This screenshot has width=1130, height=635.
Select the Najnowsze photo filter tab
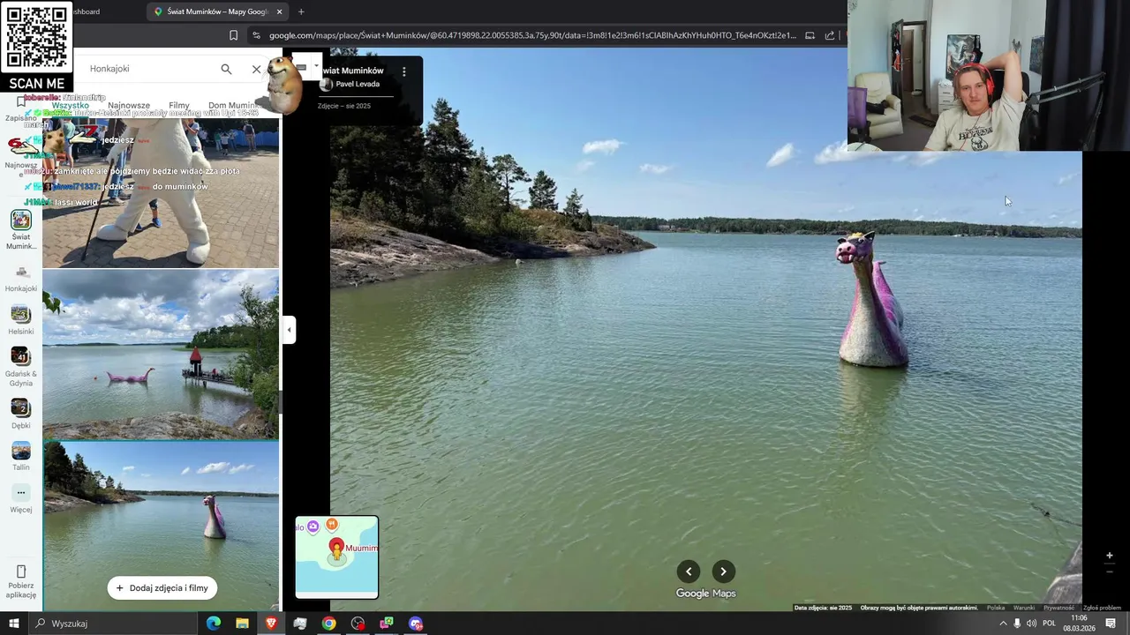pos(129,106)
